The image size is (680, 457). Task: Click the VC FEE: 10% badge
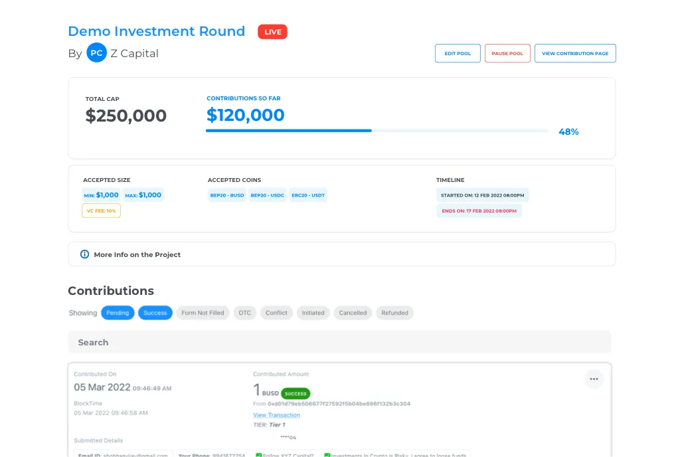point(101,211)
